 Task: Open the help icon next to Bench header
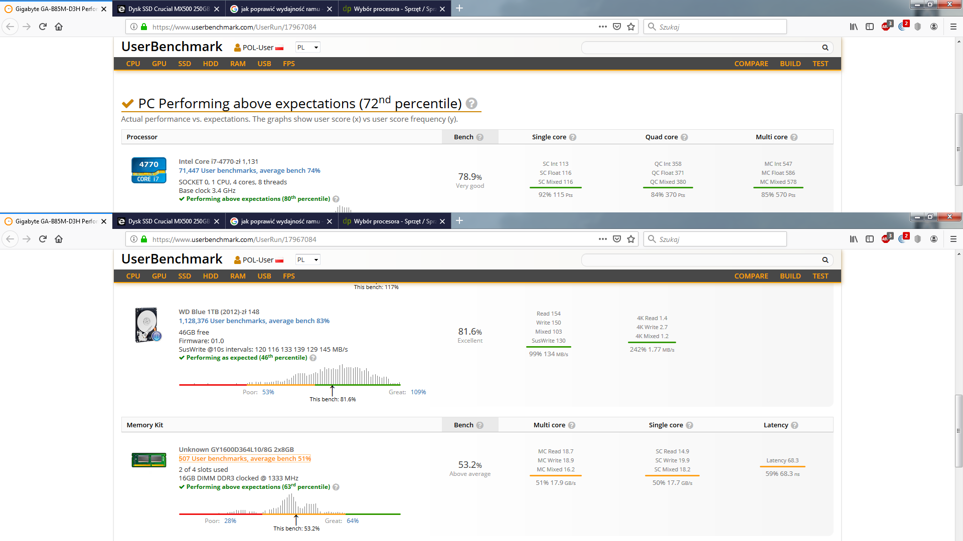click(480, 137)
